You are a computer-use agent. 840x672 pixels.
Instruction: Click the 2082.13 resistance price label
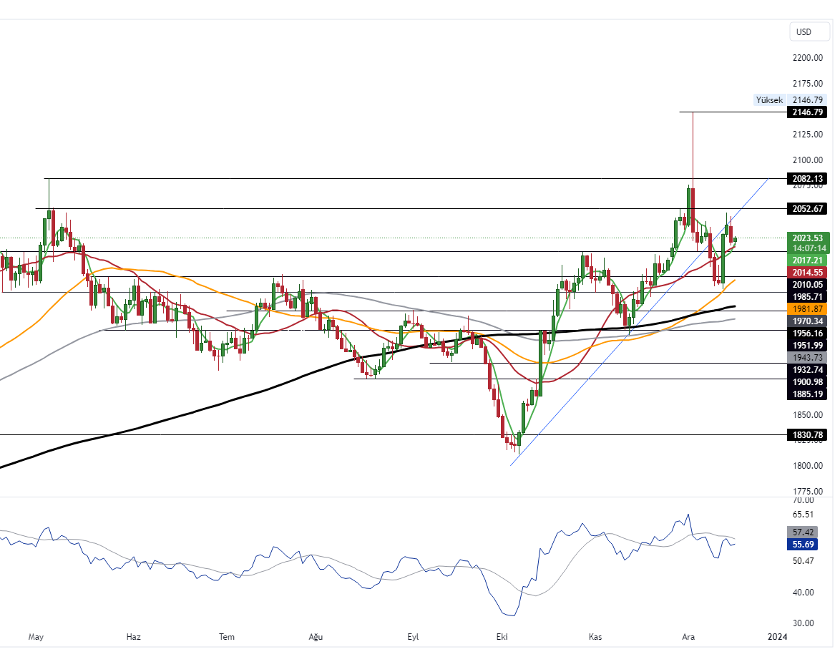[807, 179]
